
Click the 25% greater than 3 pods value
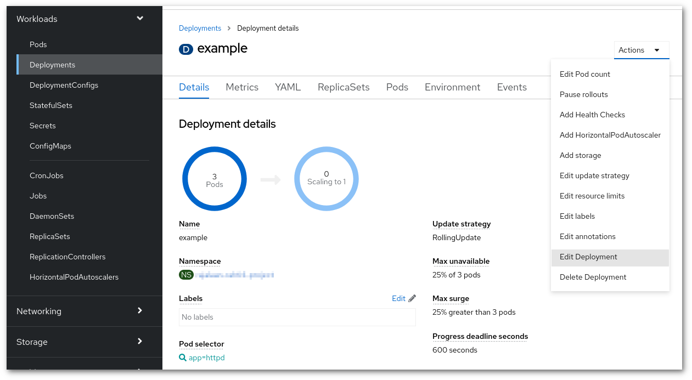[x=474, y=312]
